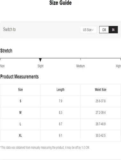Click the Slight stretch label
The image size is (121, 160).
point(41,66)
